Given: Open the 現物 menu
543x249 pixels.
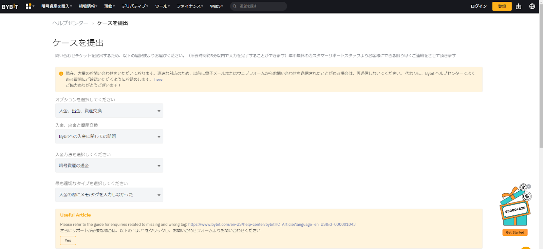Looking at the screenshot, I should pyautogui.click(x=110, y=6).
